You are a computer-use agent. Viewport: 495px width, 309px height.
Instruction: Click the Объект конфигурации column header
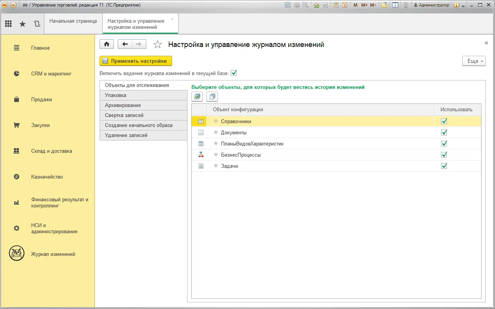pos(238,110)
